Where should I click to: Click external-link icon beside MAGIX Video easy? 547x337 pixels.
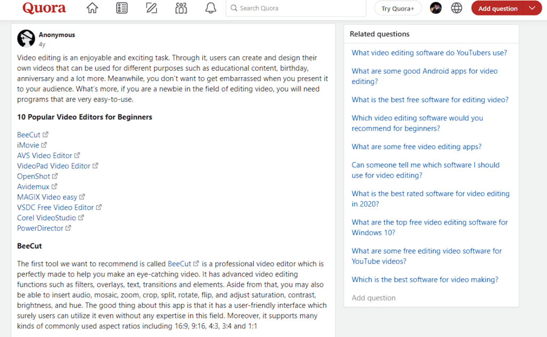[82, 197]
